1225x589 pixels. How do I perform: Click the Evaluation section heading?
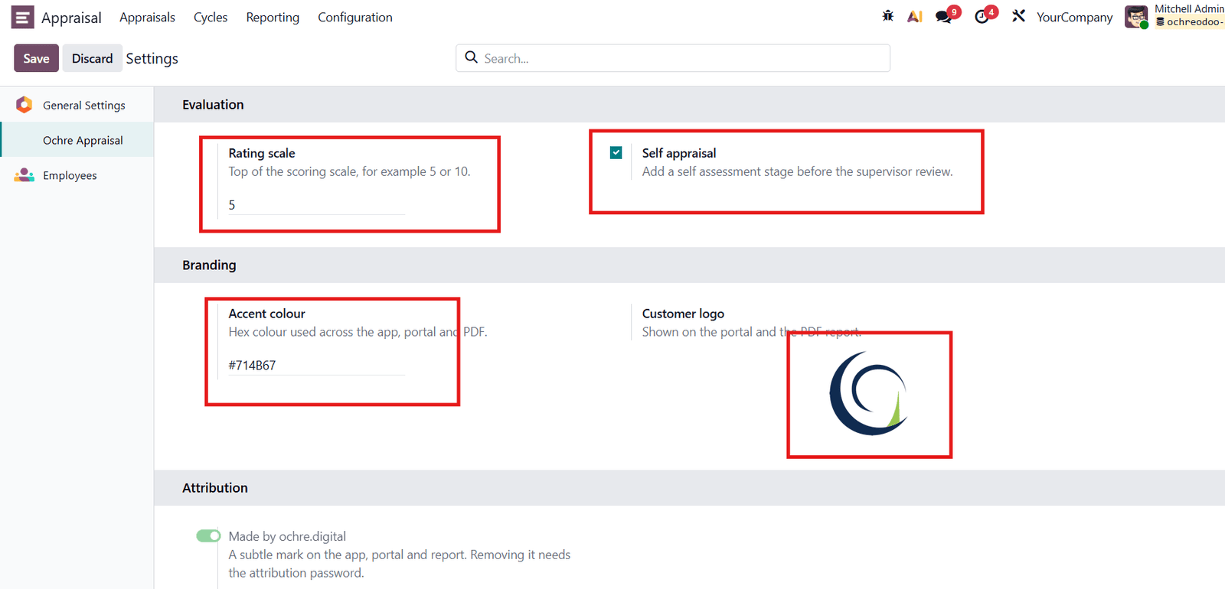[213, 105]
